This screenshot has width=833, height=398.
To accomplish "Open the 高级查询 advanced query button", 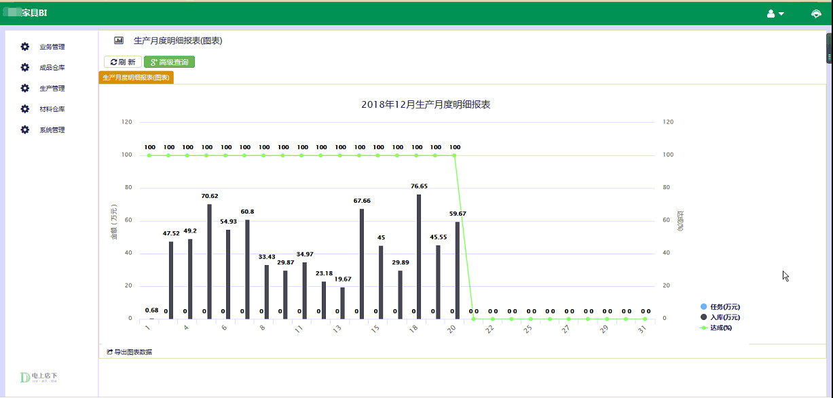I will coord(169,62).
